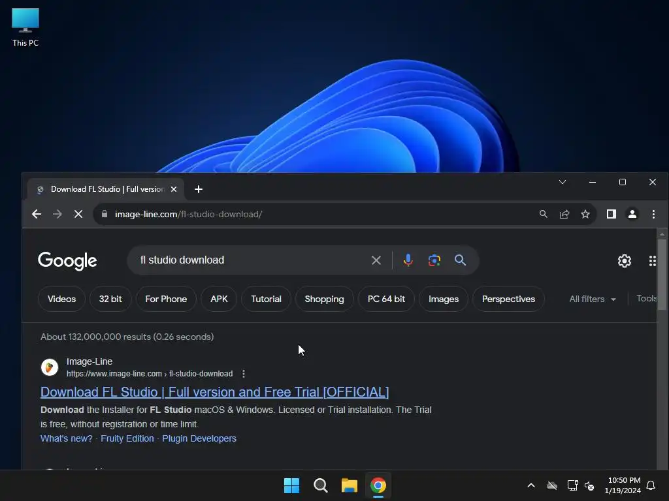The height and width of the screenshot is (501, 669).
Task: Open the three-dot menu beside the Image-Line result
Action: click(244, 374)
